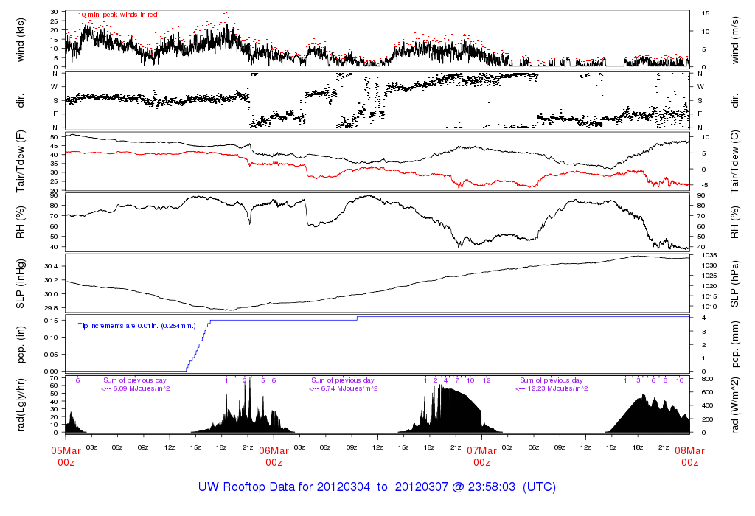Click the 'Tair/Tdew (C)' axis label
Image resolution: width=755 pixels, height=516 pixels.
click(735, 161)
